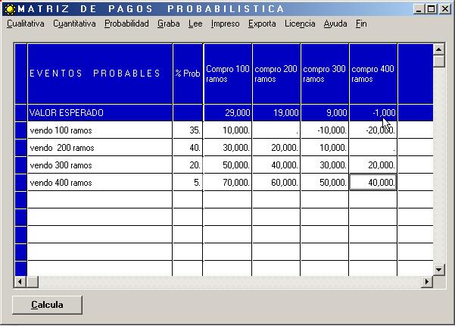The image size is (455, 326).
Task: Open the Probabilidad menu
Action: 126,24
